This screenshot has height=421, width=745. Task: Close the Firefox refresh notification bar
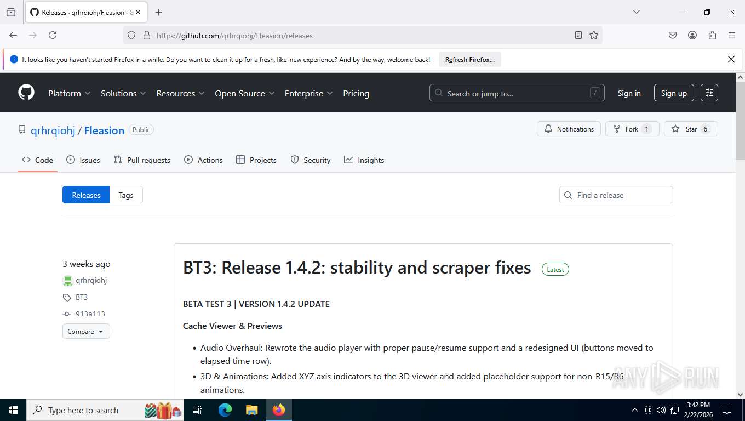(731, 59)
